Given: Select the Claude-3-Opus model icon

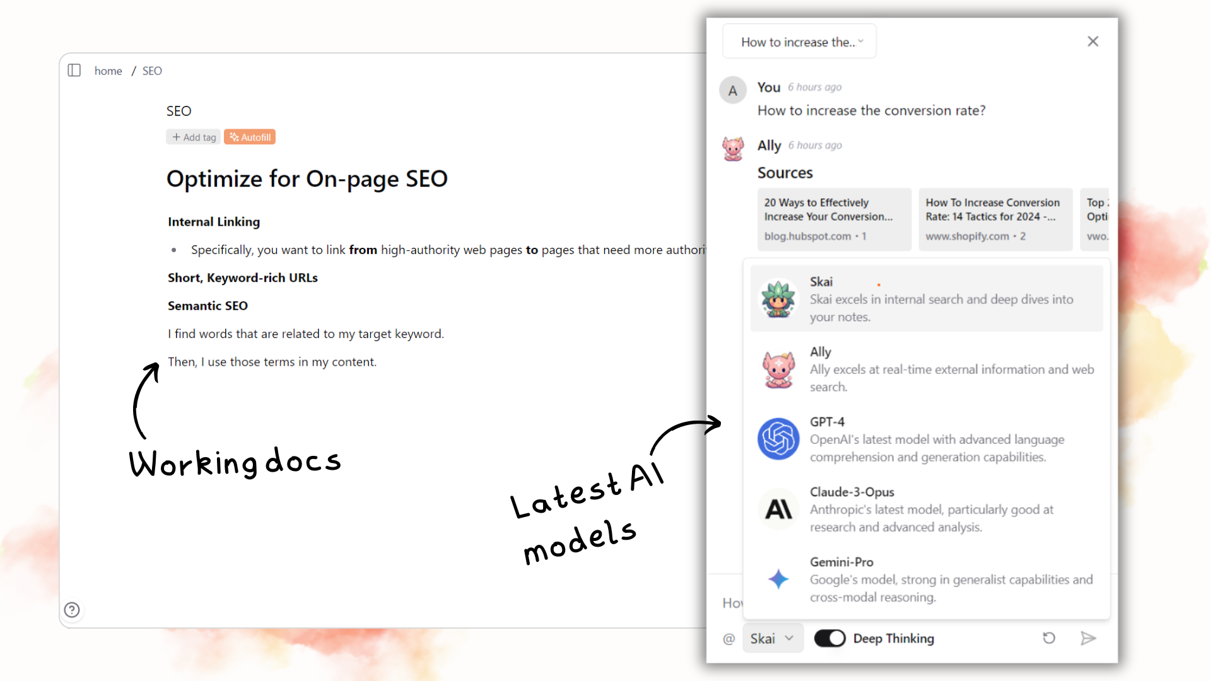Looking at the screenshot, I should coord(778,508).
